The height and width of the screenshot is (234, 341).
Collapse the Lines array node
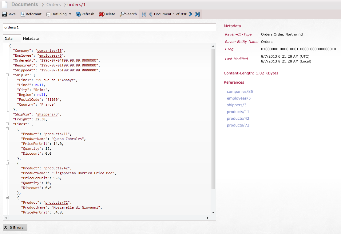click(7, 124)
